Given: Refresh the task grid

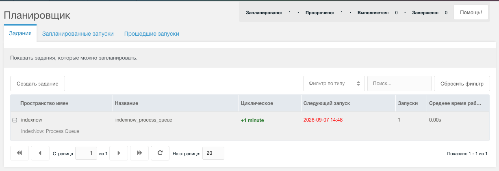Looking at the screenshot, I should coord(160,153).
